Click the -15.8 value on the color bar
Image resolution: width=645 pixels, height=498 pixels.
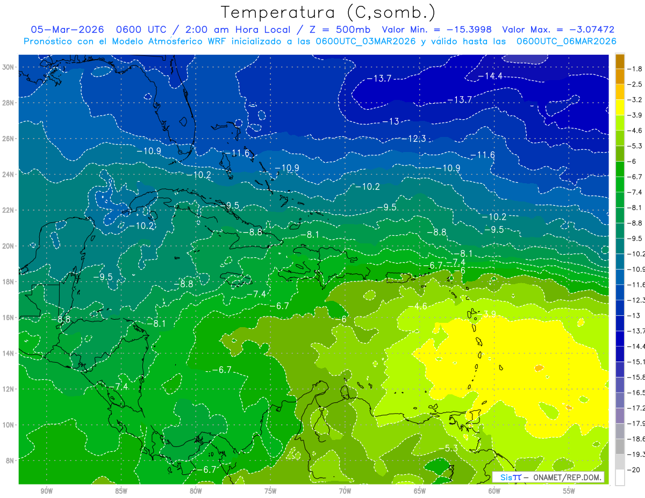[635, 377]
